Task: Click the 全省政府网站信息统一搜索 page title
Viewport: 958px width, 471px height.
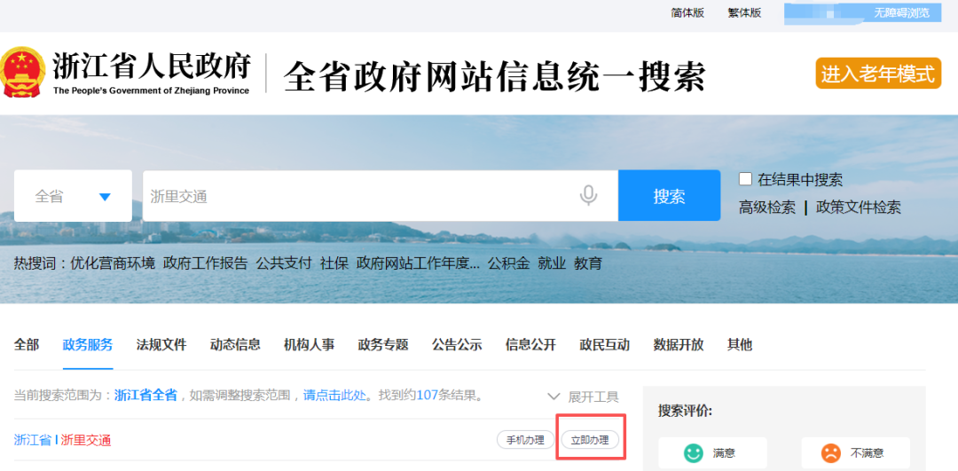Action: pyautogui.click(x=495, y=76)
